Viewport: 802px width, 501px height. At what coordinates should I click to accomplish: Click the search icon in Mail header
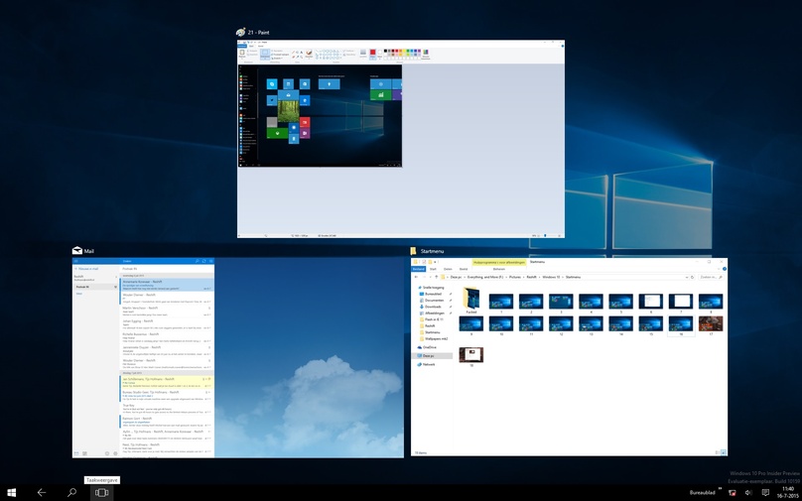198,261
